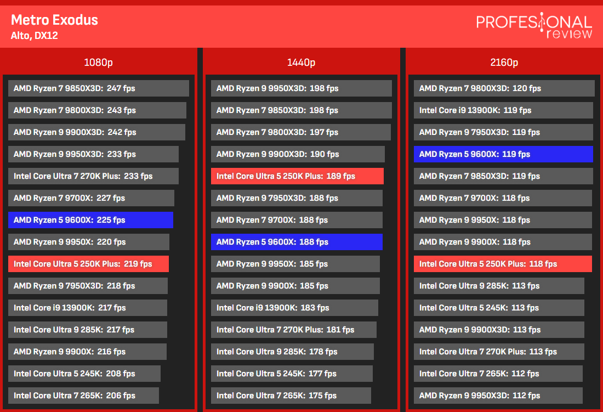Viewport: 603px width, 412px height.
Task: Click red 'Intel Core Ultra 5 250K Plus: 219 fps'
Action: (x=88, y=263)
